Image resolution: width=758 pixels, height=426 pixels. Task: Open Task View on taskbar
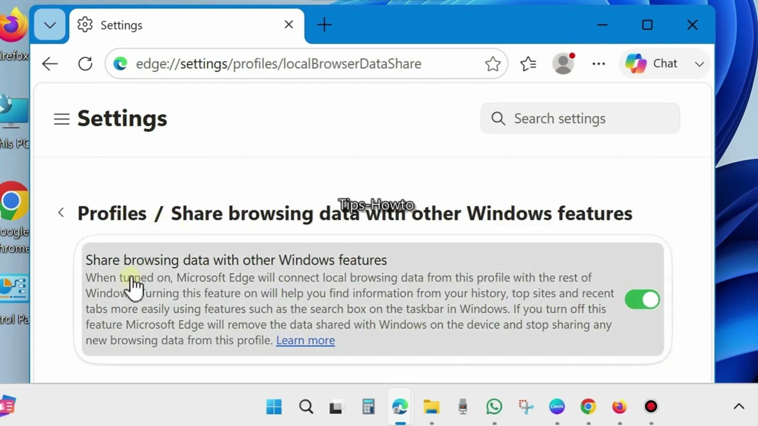[336, 407]
